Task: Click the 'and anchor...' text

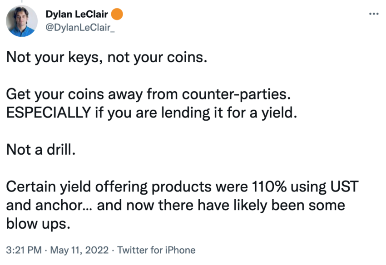Action: click(x=50, y=205)
